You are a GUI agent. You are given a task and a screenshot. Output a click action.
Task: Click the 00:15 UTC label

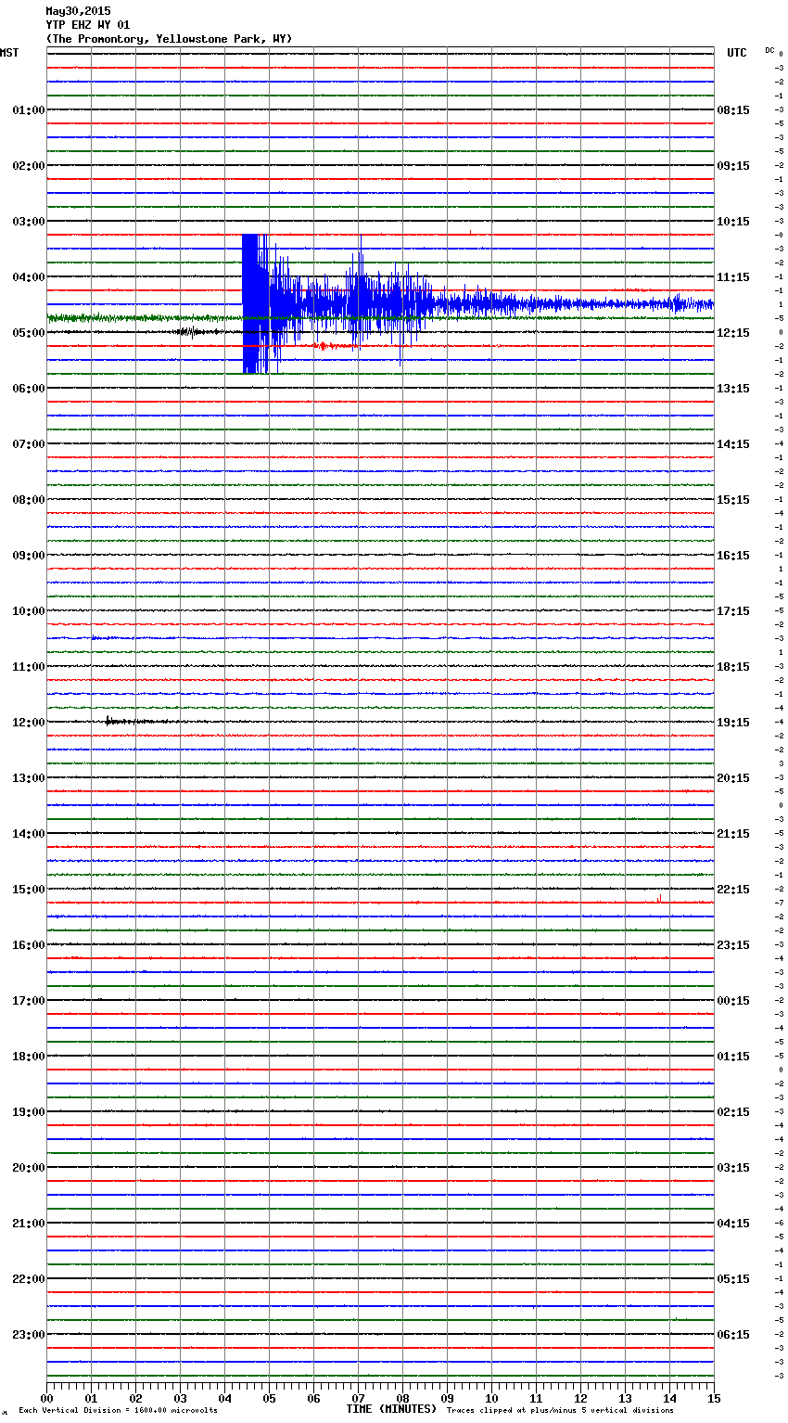733,1001
